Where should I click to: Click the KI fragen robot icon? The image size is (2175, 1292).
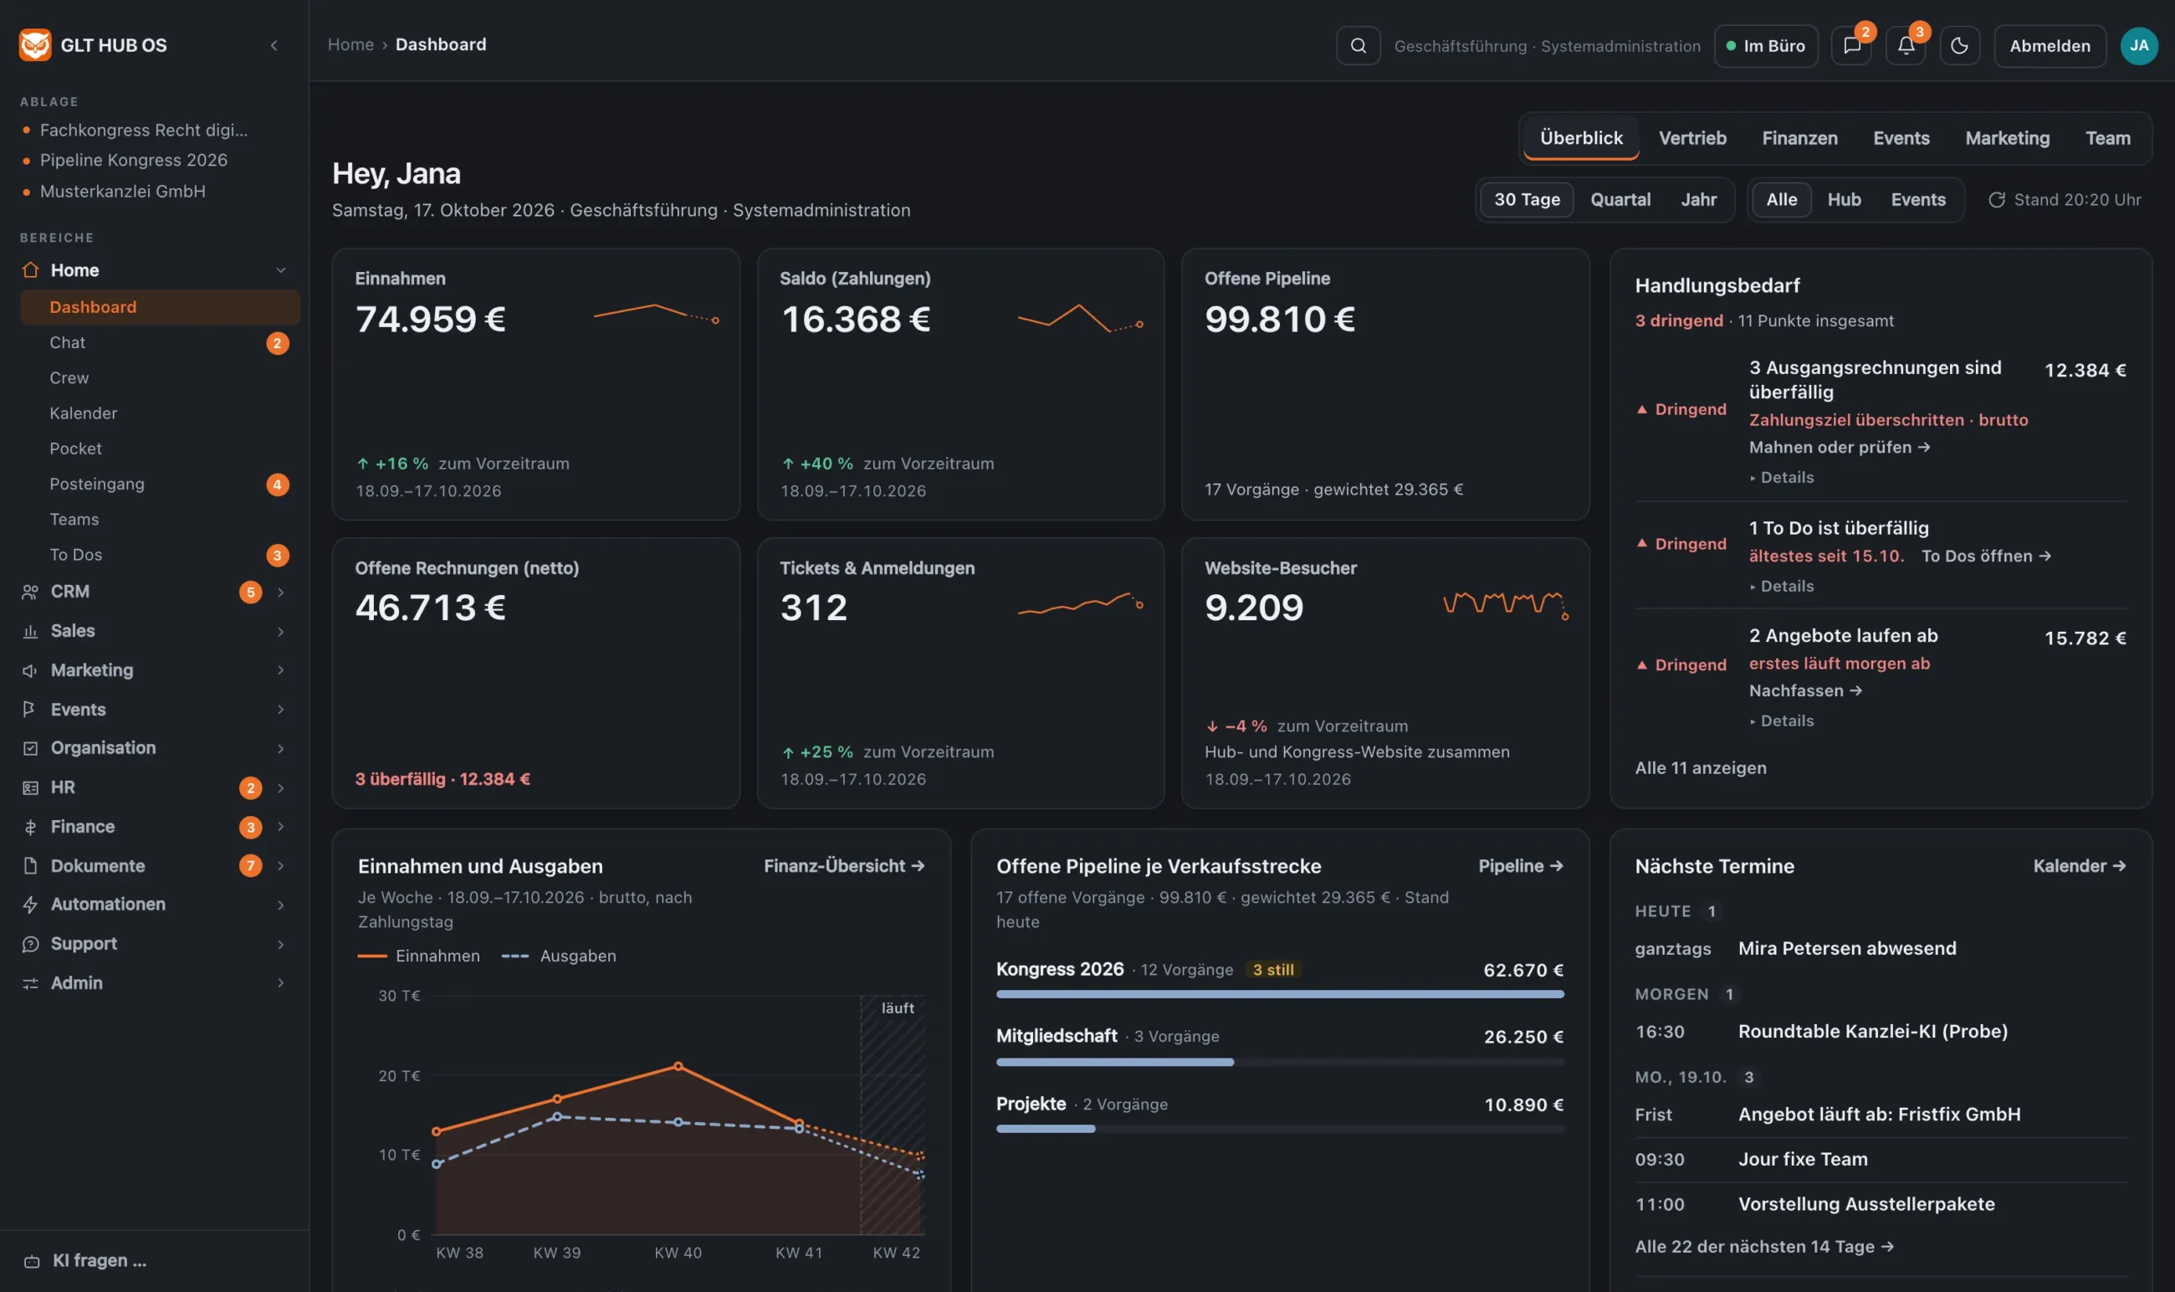(32, 1261)
